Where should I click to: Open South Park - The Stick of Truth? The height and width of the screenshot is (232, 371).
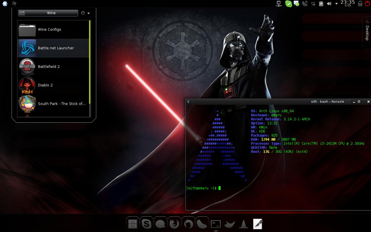pos(53,104)
